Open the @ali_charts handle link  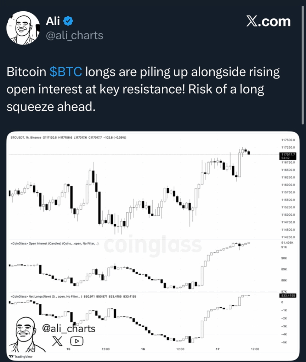click(74, 35)
